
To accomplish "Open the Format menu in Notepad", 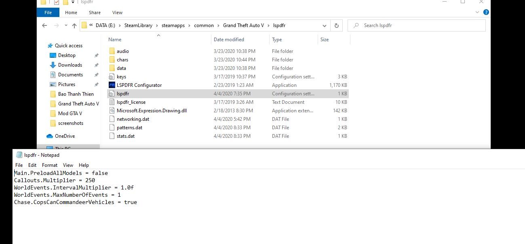I will tap(50, 165).
